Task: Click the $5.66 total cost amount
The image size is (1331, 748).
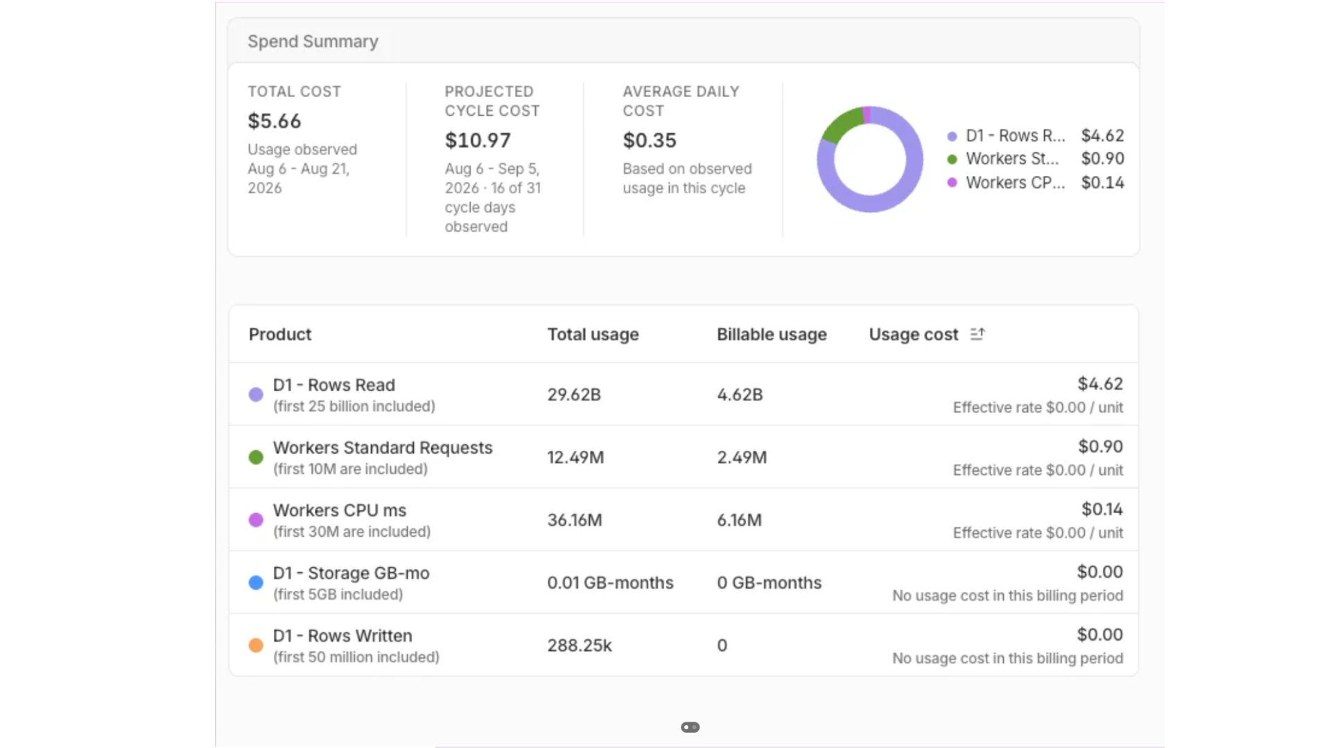Action: (x=275, y=121)
